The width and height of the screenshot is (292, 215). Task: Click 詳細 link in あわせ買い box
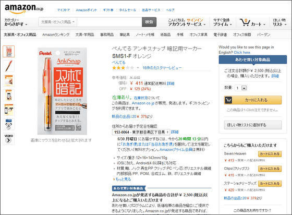[x=275, y=76]
